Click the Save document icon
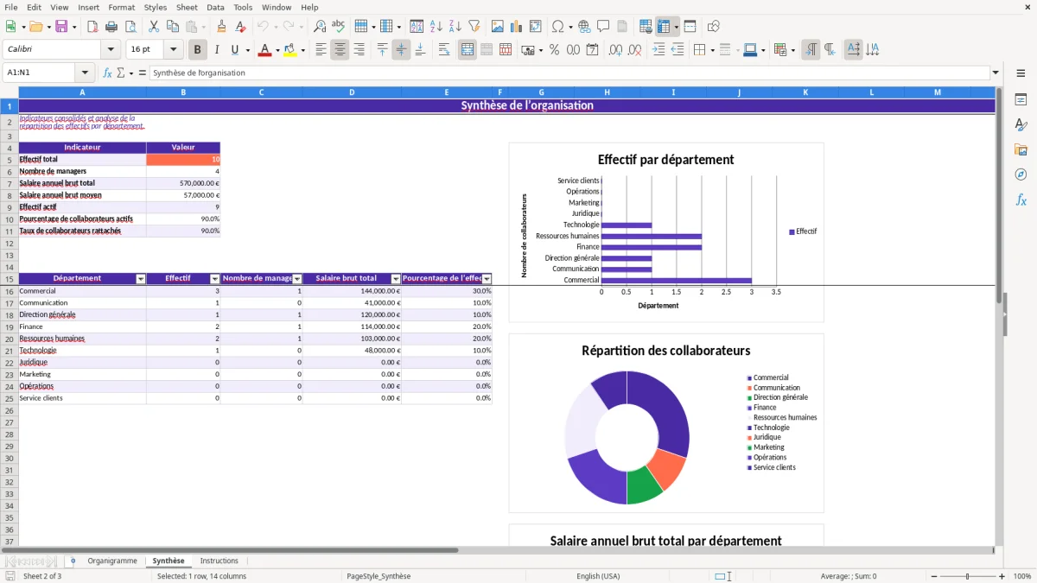 click(x=61, y=27)
